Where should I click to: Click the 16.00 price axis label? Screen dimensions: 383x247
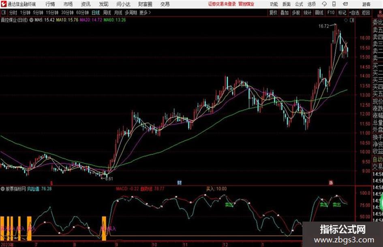point(365,38)
